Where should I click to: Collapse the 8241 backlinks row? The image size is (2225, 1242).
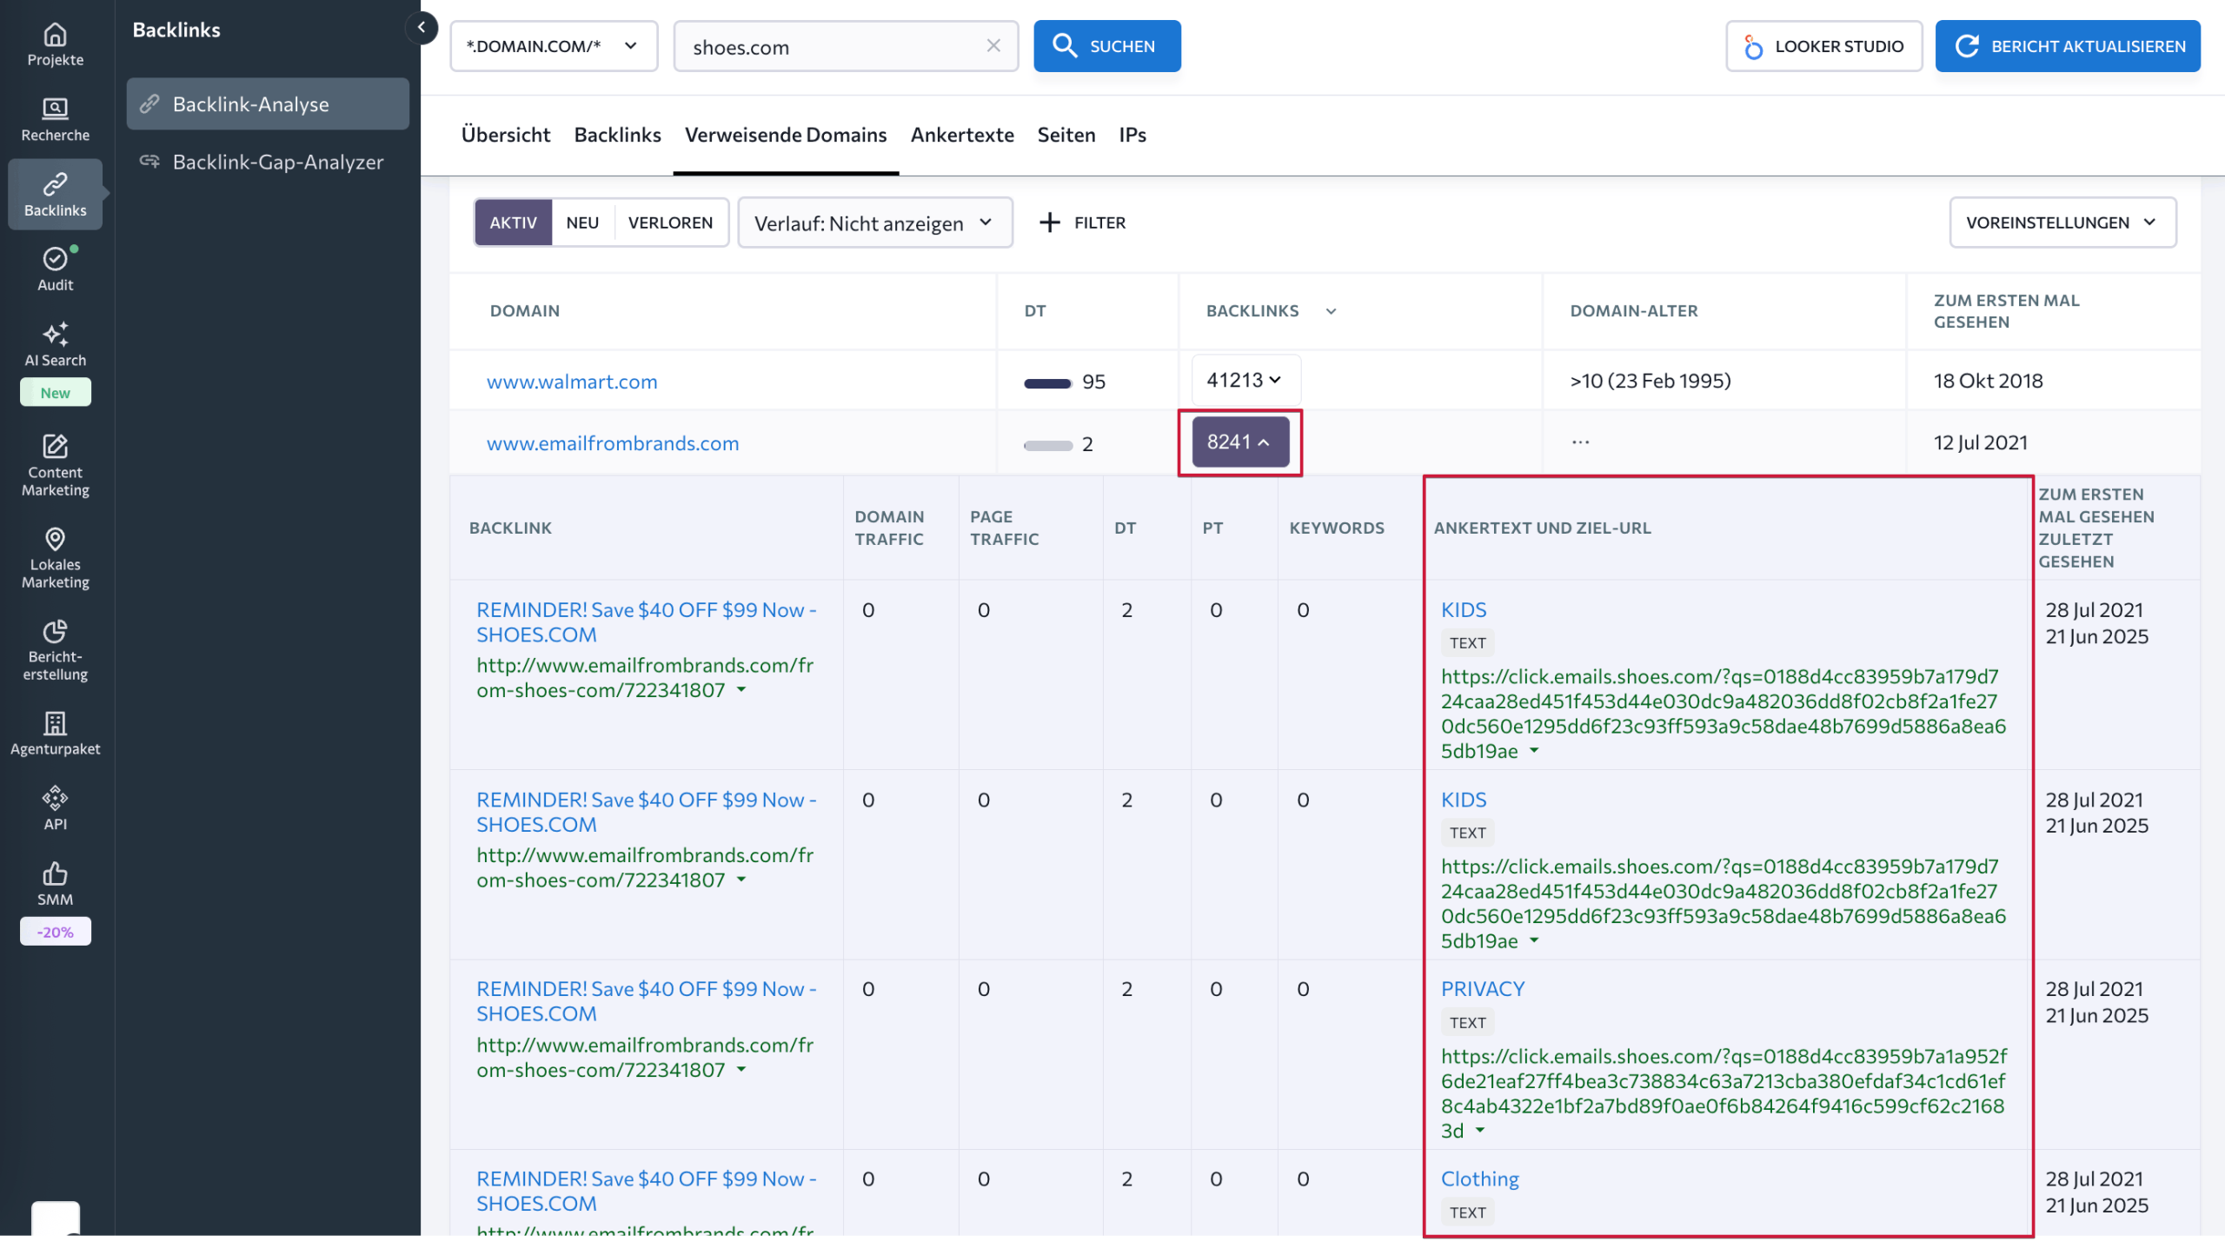pos(1239,442)
